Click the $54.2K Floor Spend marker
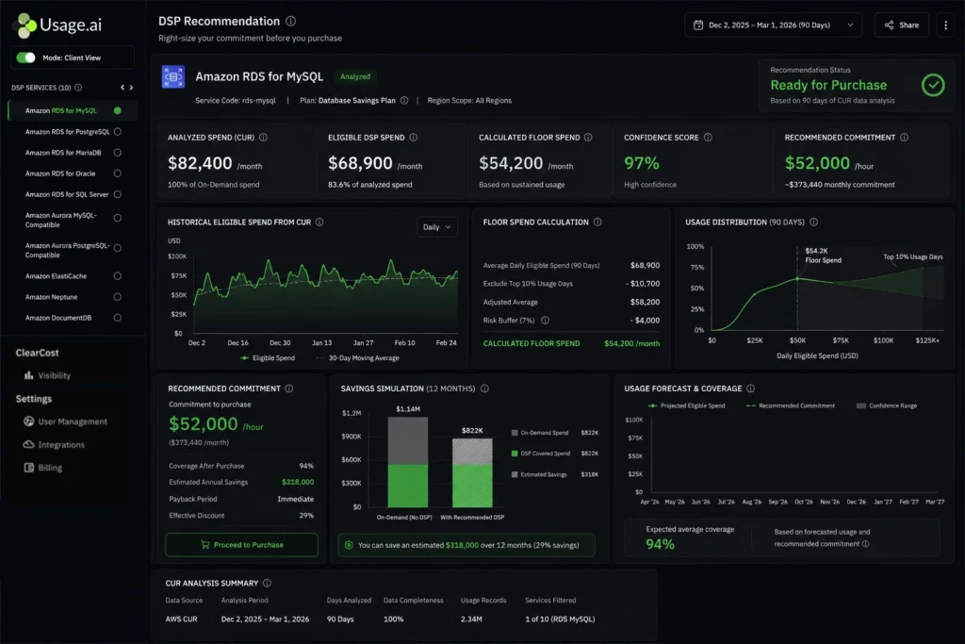 tap(797, 279)
